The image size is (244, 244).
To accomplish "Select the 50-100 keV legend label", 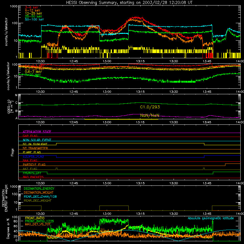I will (34, 19).
